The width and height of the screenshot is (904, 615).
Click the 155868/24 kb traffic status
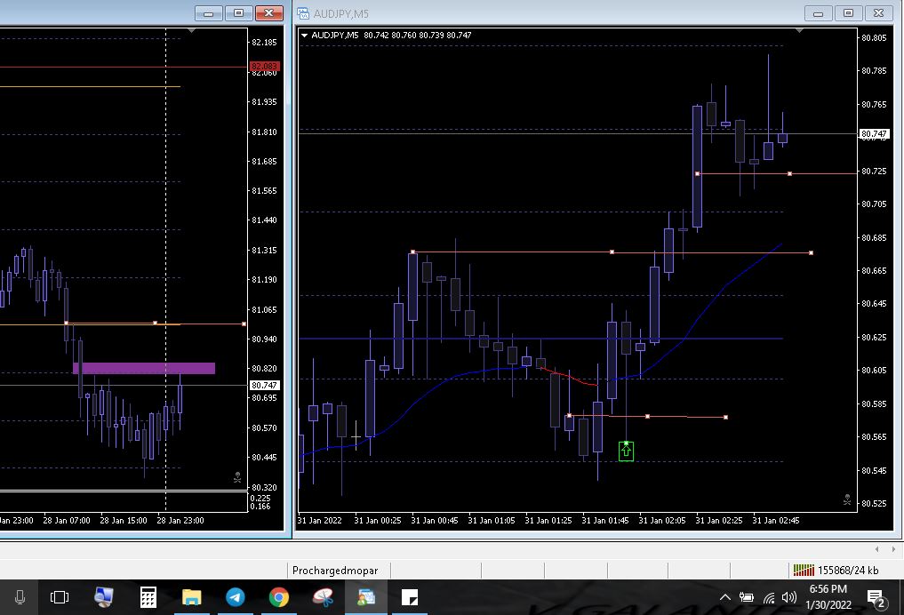[x=848, y=570]
